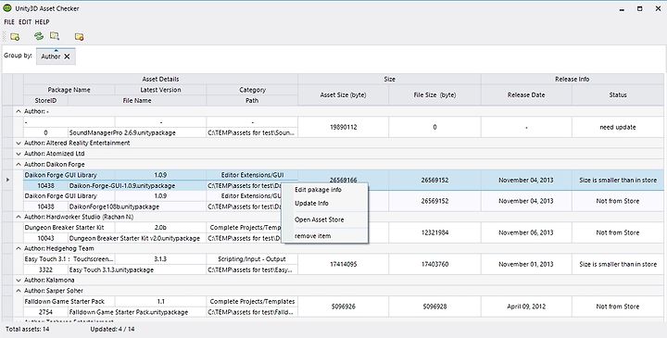The width and height of the screenshot is (667, 338).
Task: Open the HELP menu
Action: click(42, 21)
